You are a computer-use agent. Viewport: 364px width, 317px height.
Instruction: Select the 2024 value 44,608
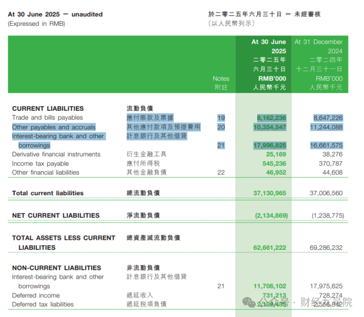click(x=332, y=173)
